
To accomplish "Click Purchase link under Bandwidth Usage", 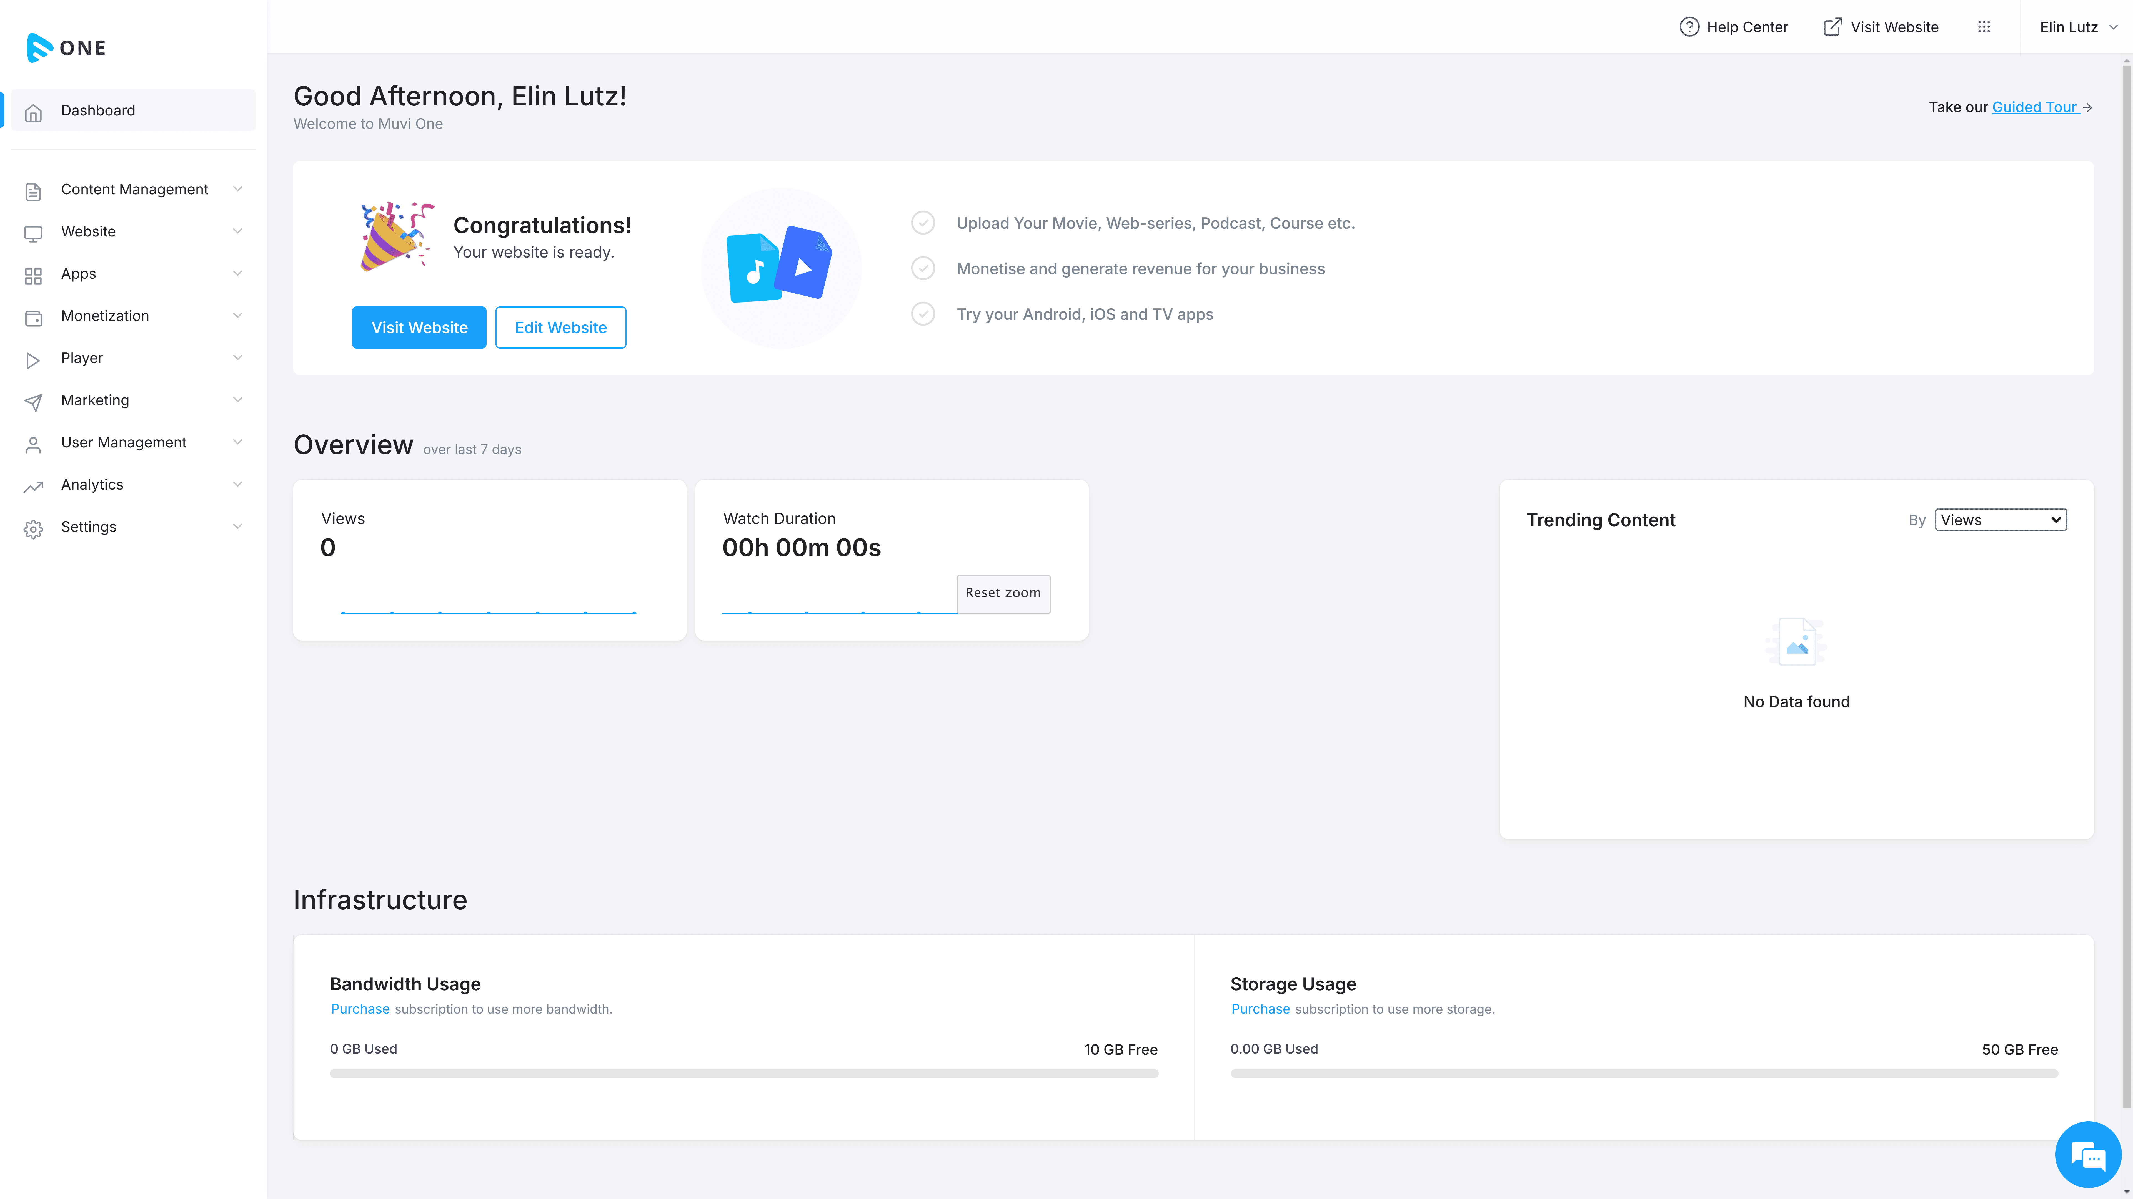I will [x=360, y=1009].
